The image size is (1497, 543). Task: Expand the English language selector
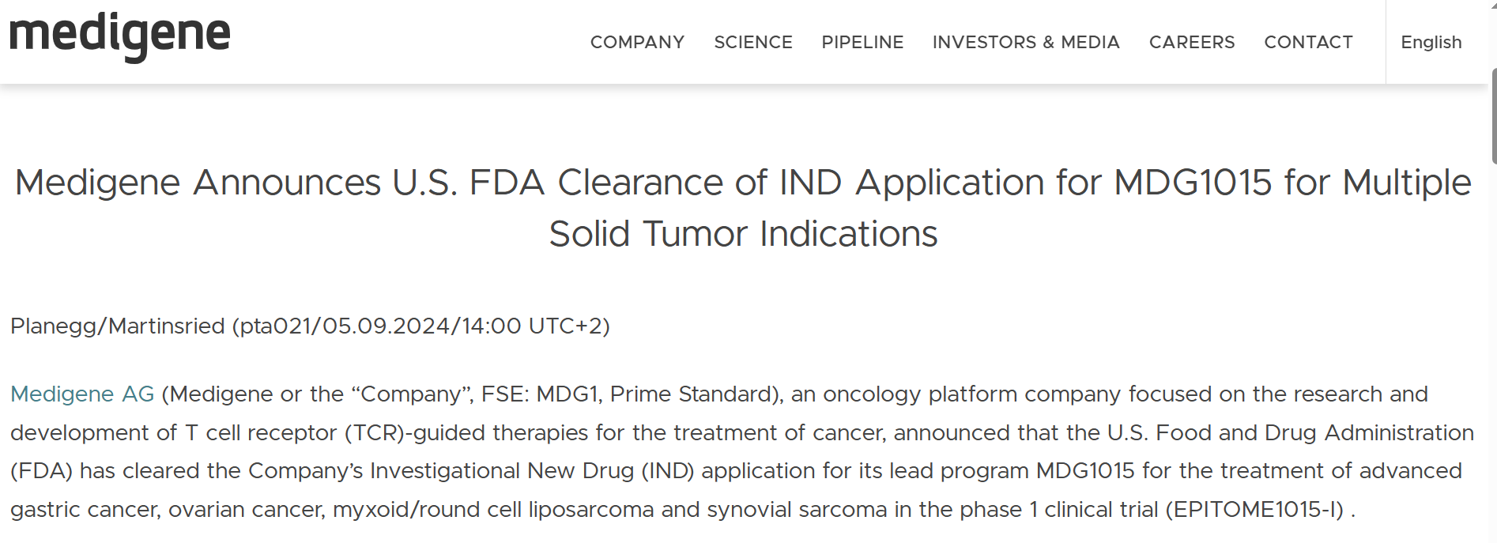(x=1431, y=43)
